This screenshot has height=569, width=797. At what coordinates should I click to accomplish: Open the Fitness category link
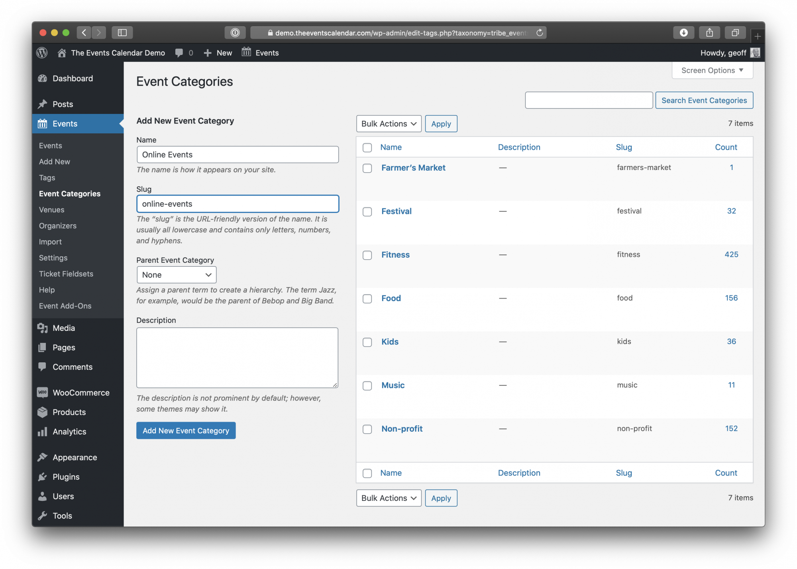395,255
